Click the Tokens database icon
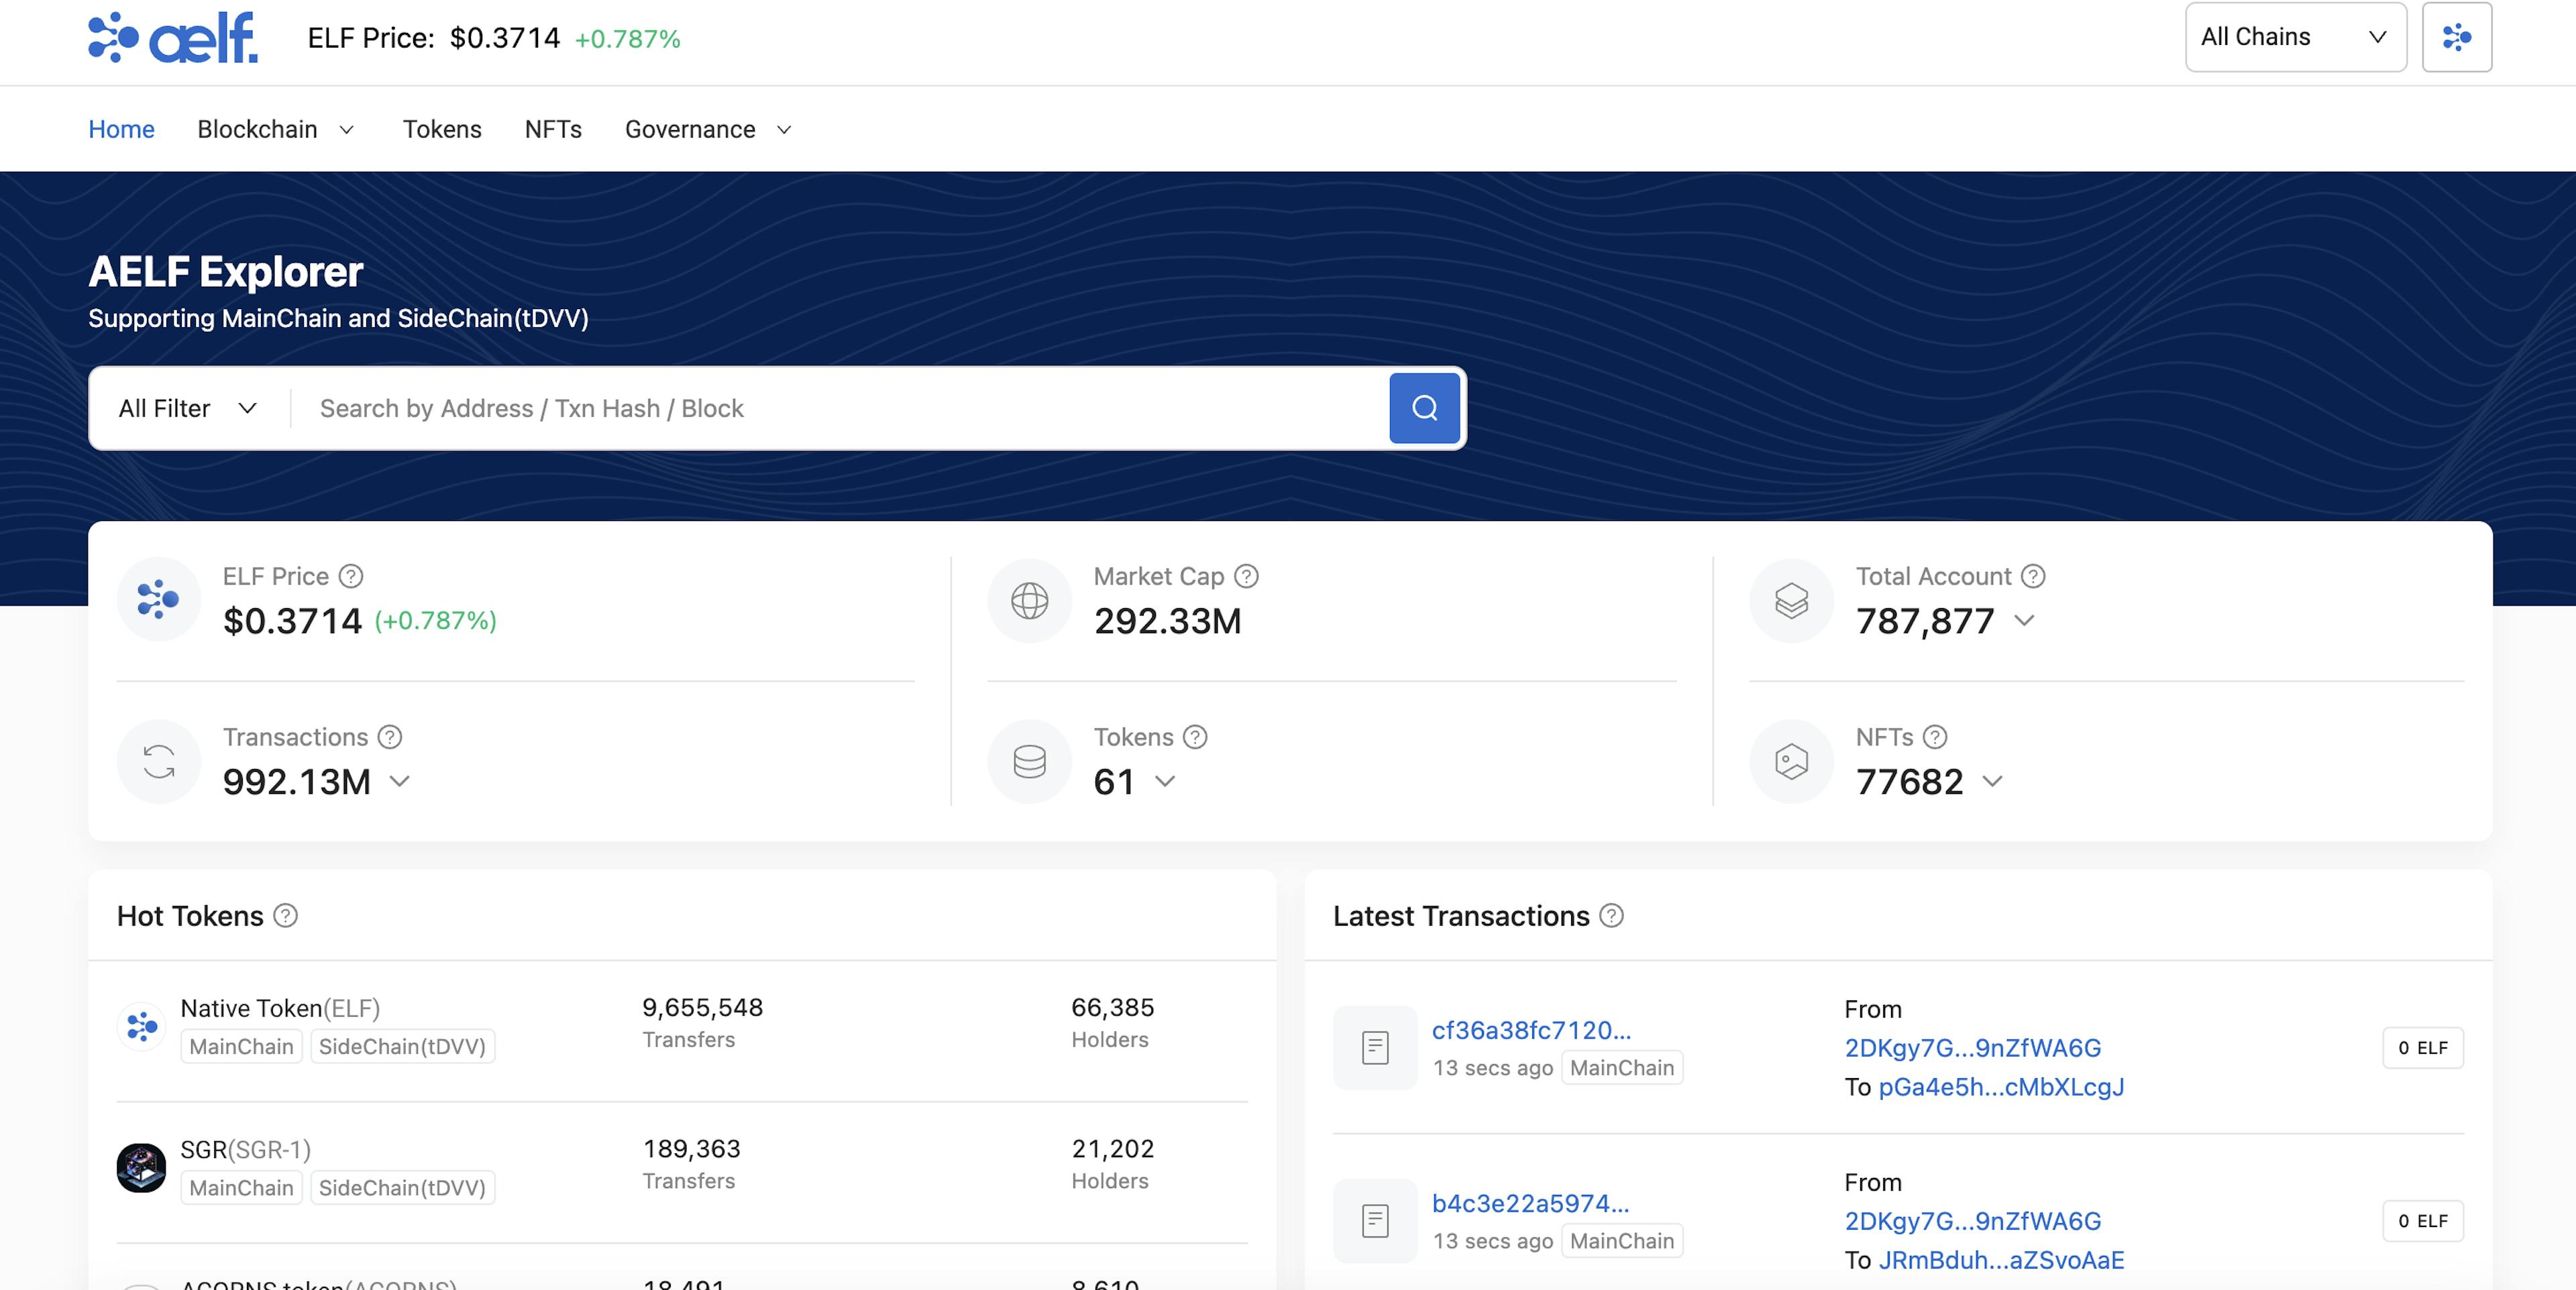The image size is (2576, 1290). click(x=1029, y=762)
